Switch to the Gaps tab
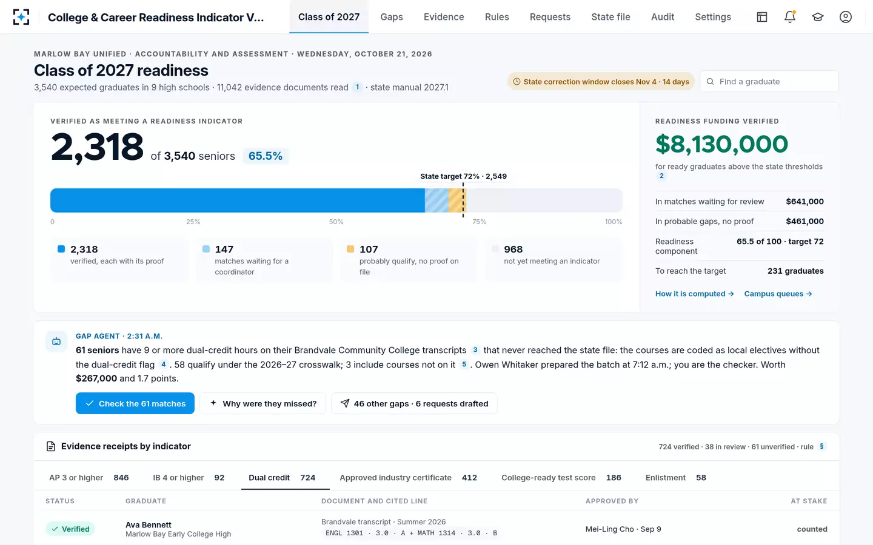 [392, 17]
